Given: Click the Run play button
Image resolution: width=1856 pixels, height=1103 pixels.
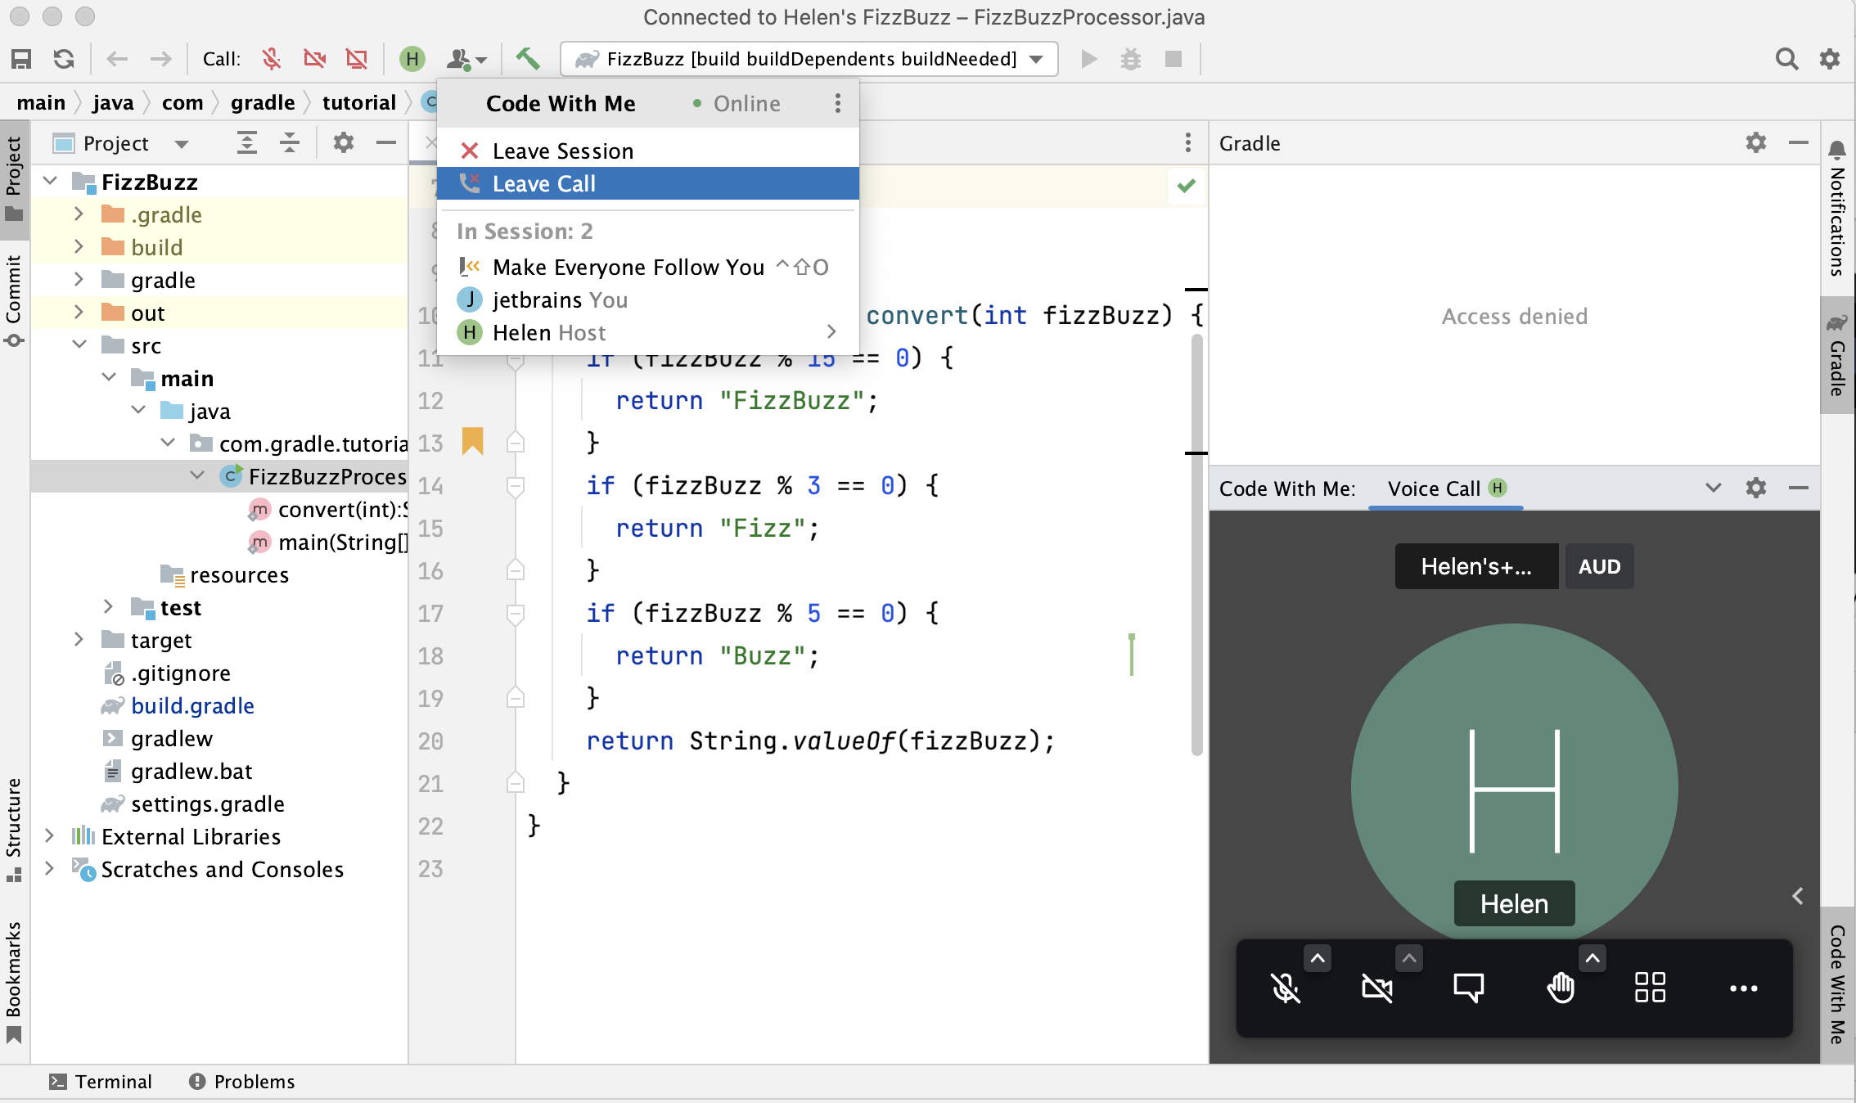Looking at the screenshot, I should [1088, 59].
